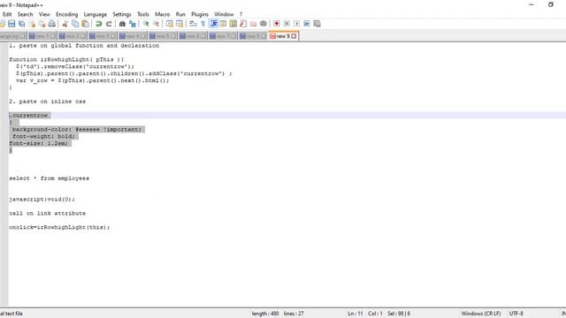Screen dimensions: 566x318
Task: Click the Zoom In magnifier icon
Action: pyautogui.click(x=146, y=24)
